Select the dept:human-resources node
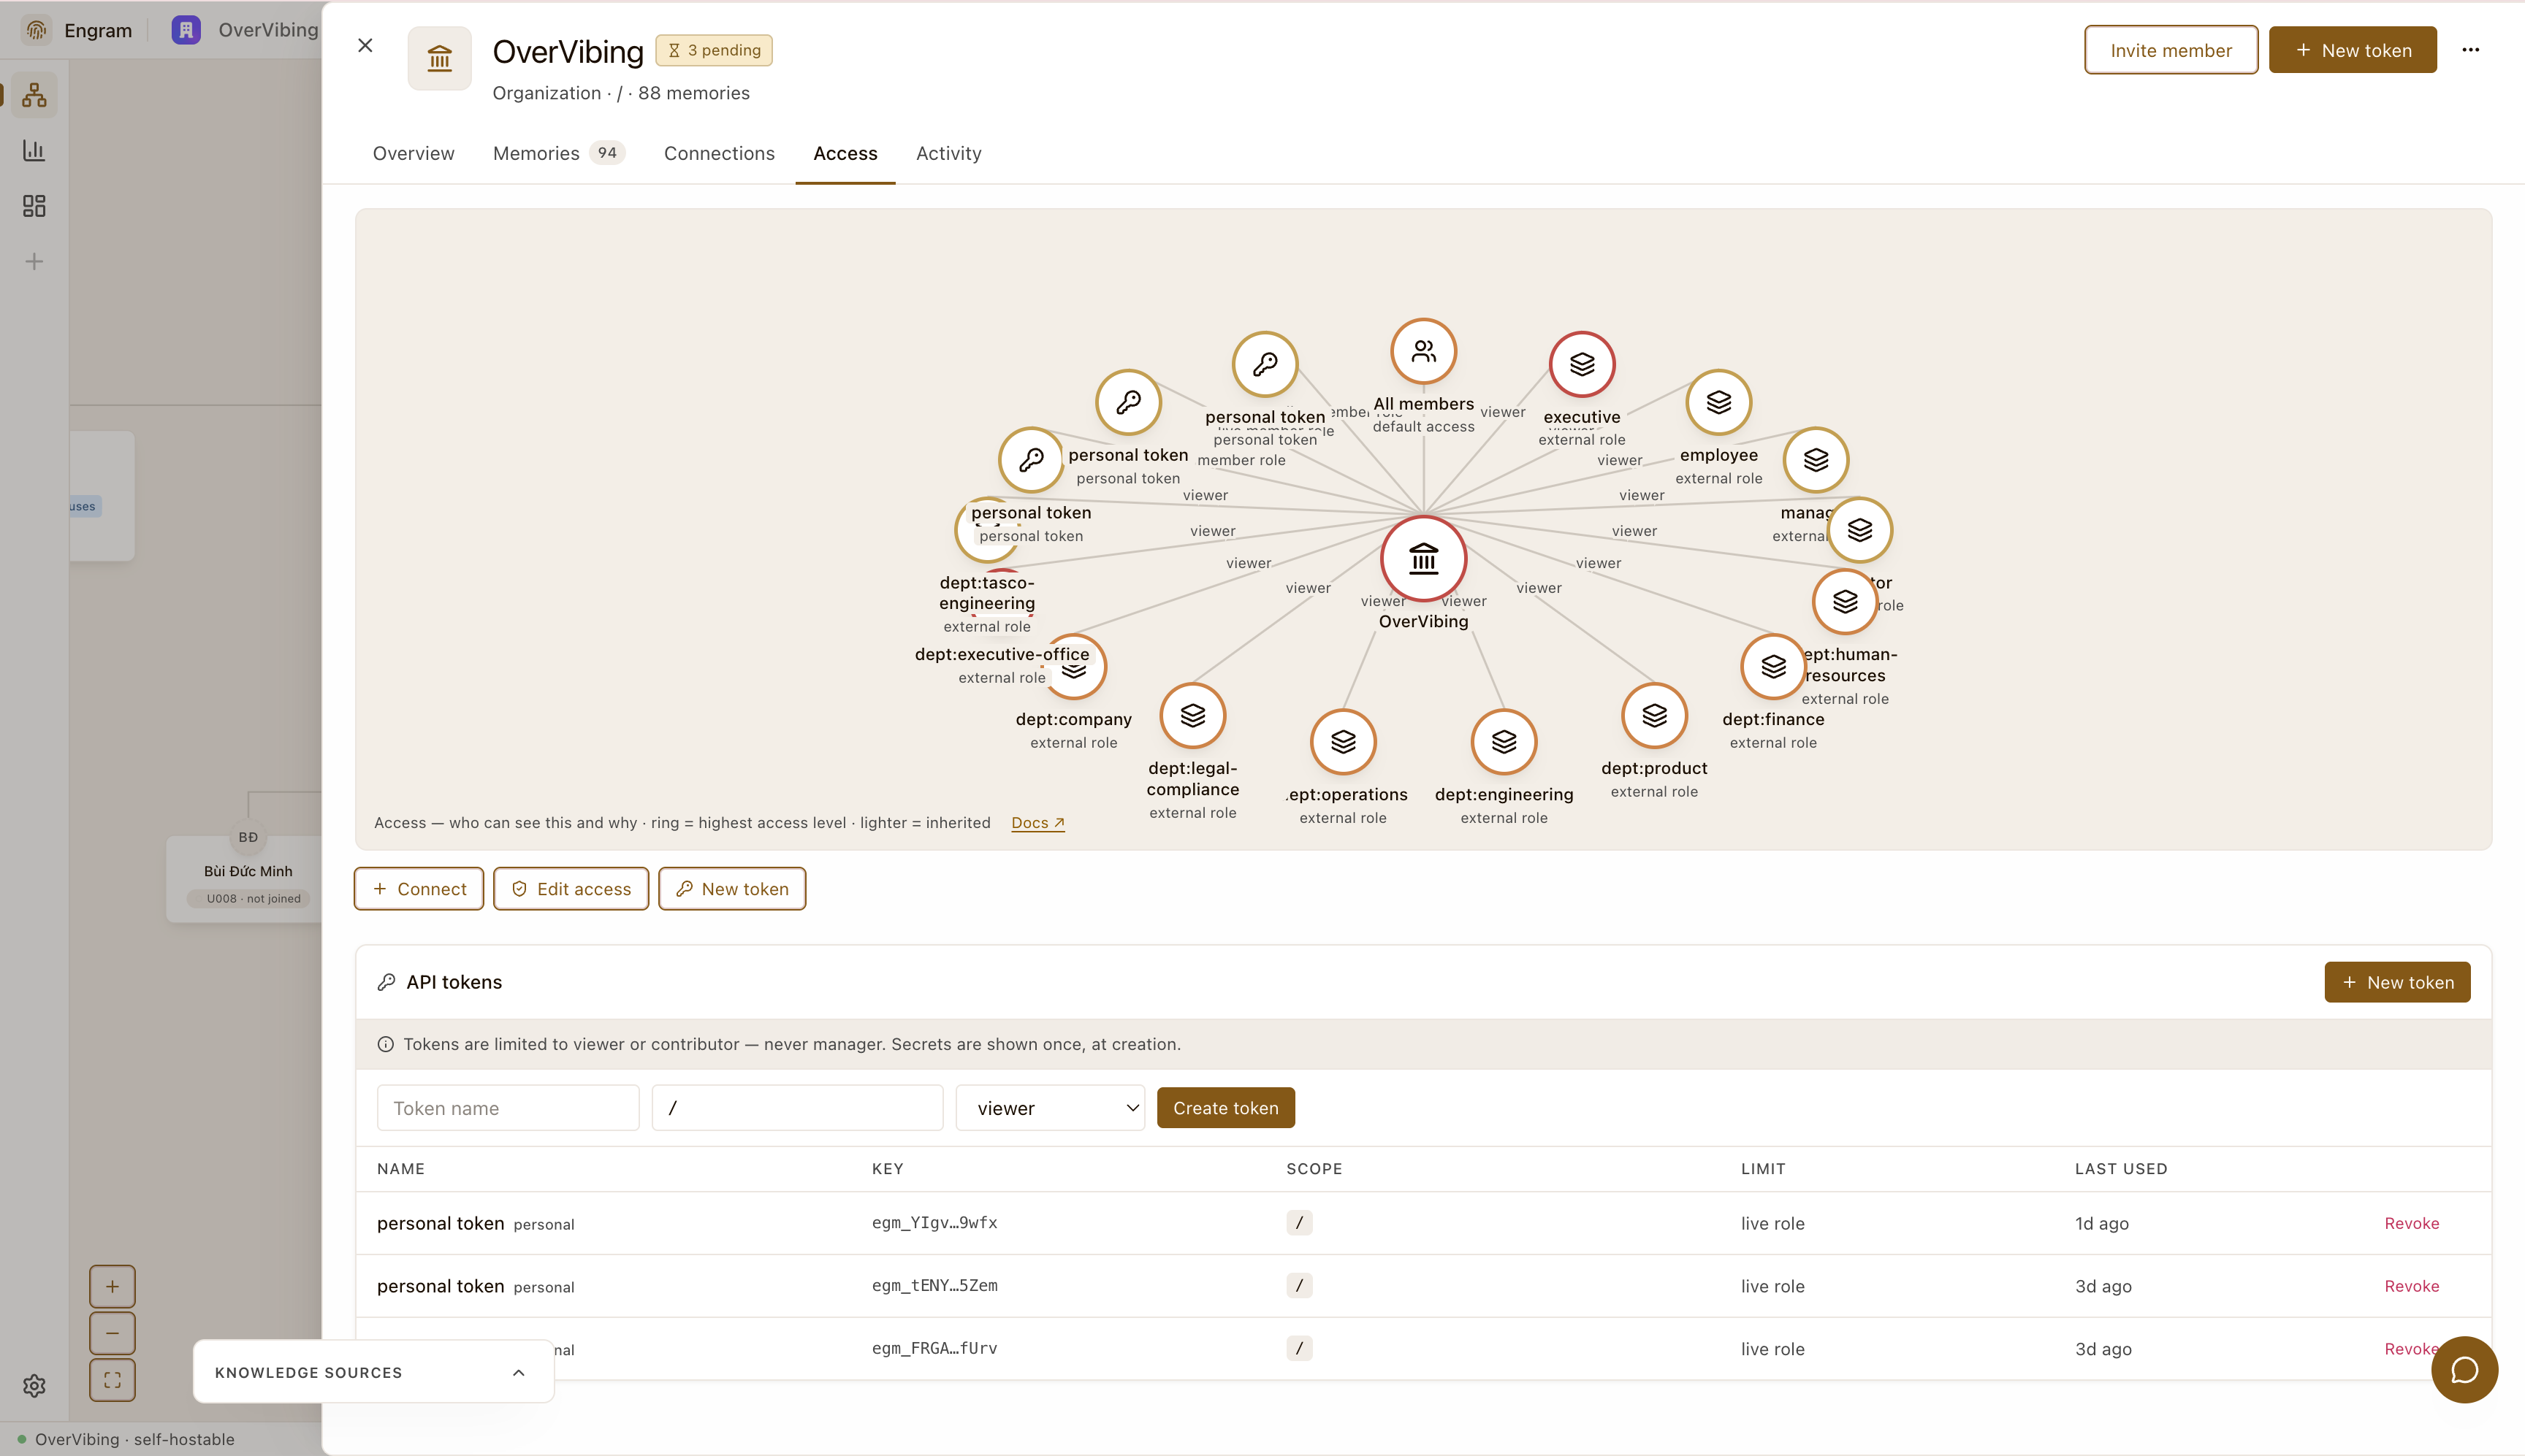2525x1456 pixels. 1845,601
